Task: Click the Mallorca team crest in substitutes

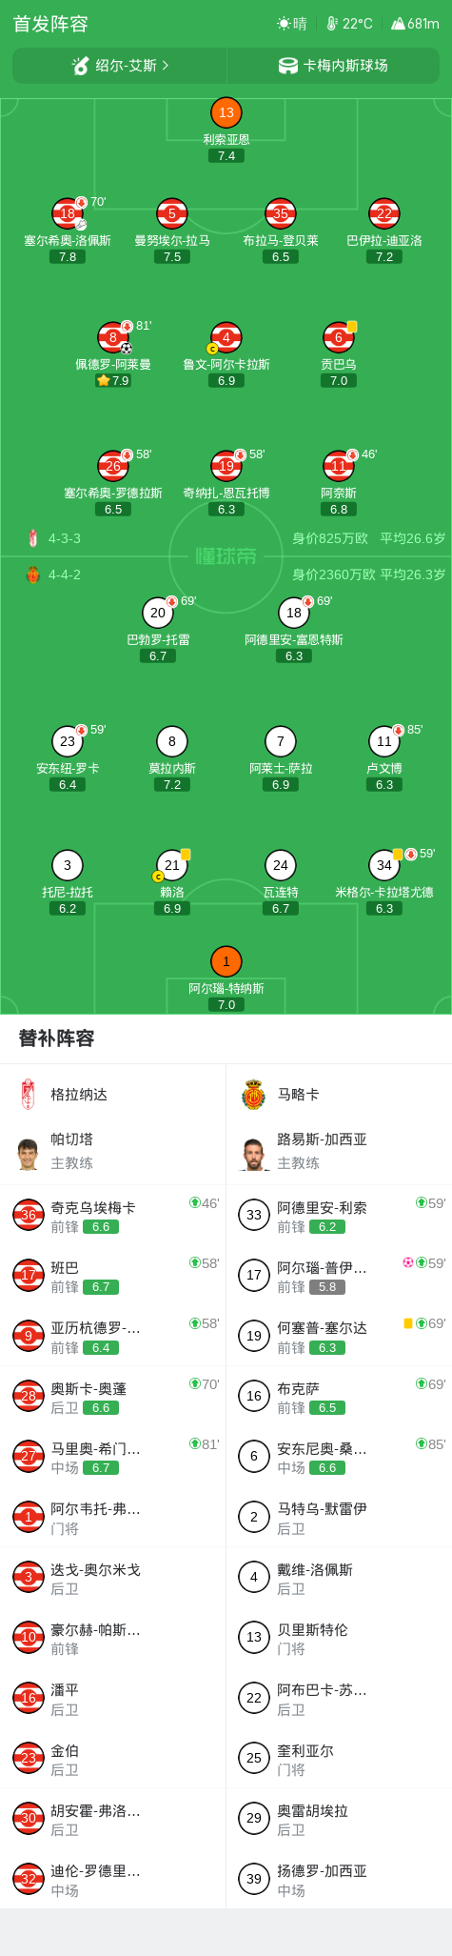Action: (253, 1095)
